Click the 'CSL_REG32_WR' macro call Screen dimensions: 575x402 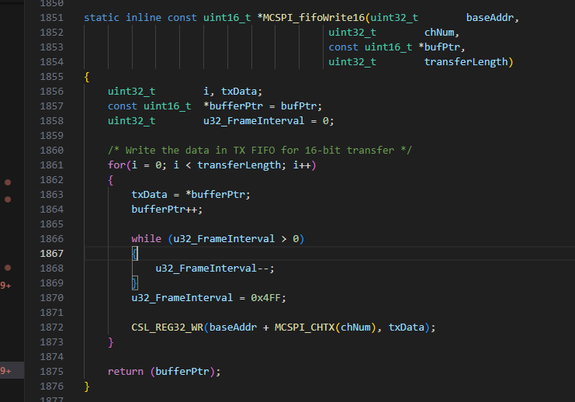167,327
